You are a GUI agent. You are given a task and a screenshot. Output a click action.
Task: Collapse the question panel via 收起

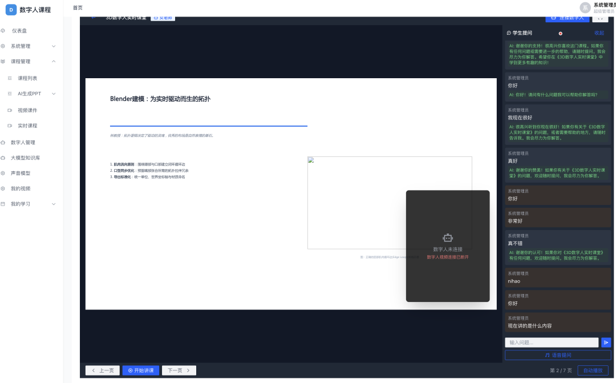click(x=599, y=33)
